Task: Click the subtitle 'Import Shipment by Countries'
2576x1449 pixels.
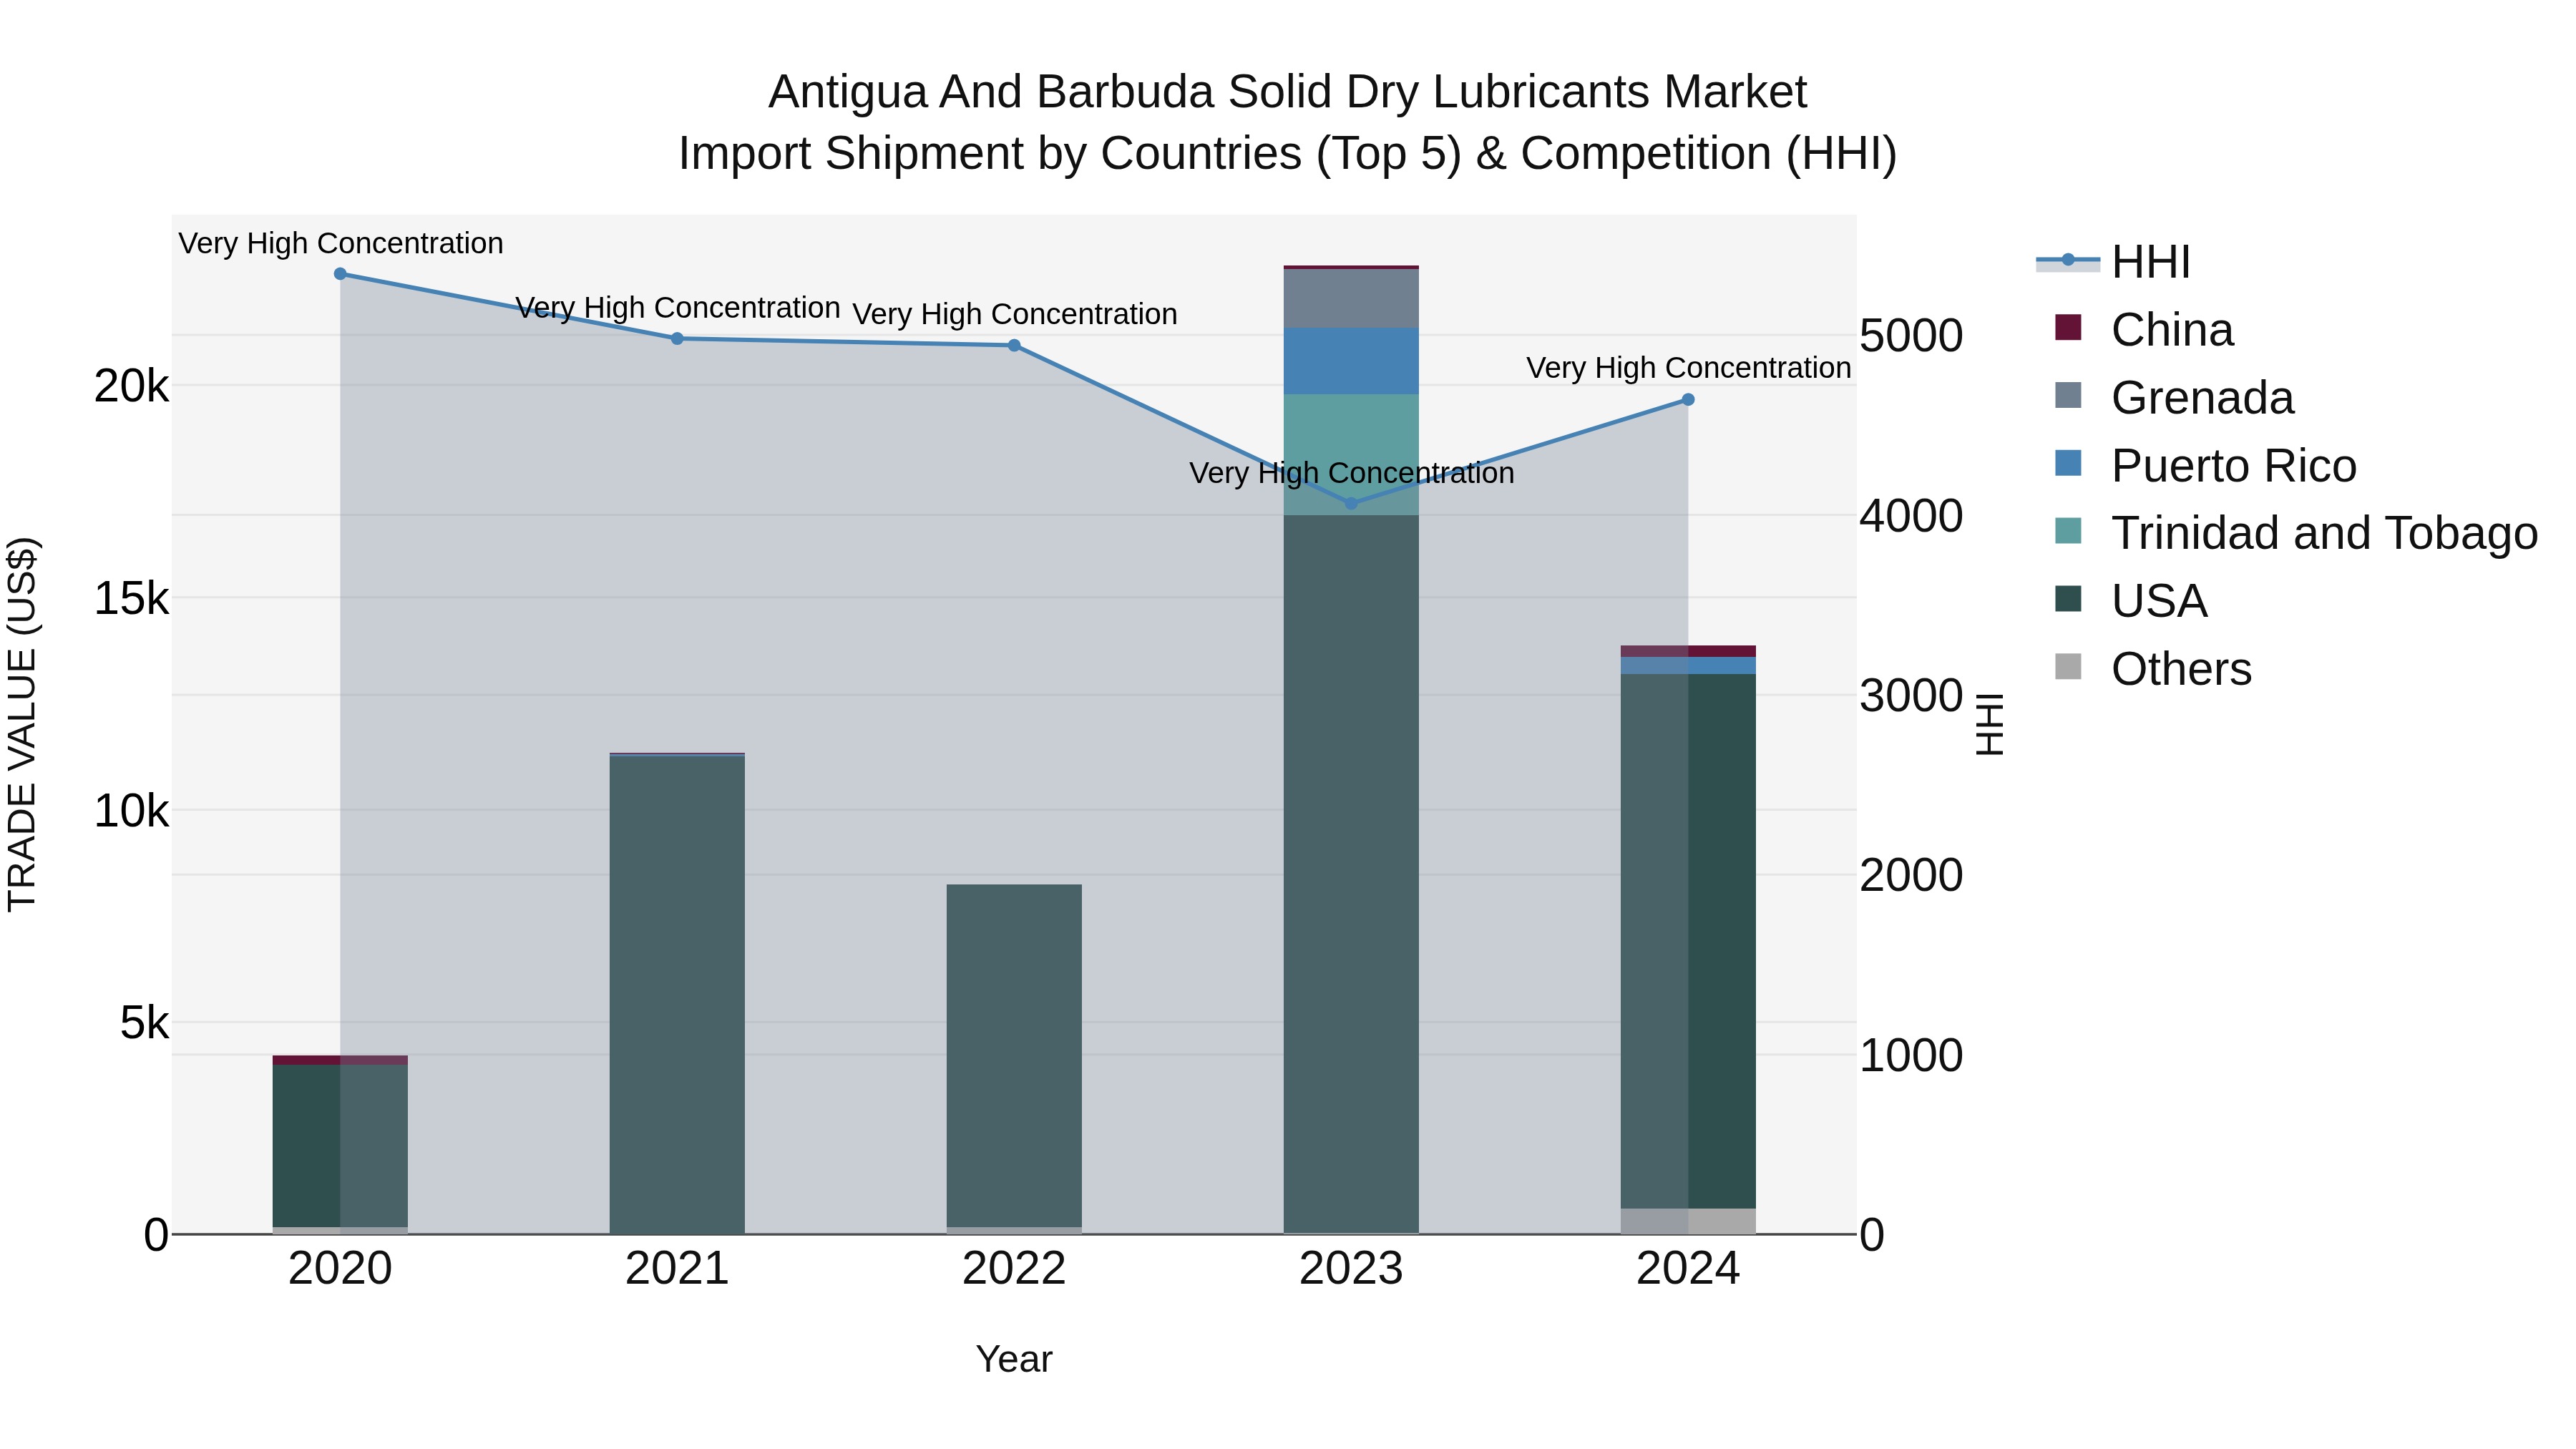Action: [x=990, y=154]
